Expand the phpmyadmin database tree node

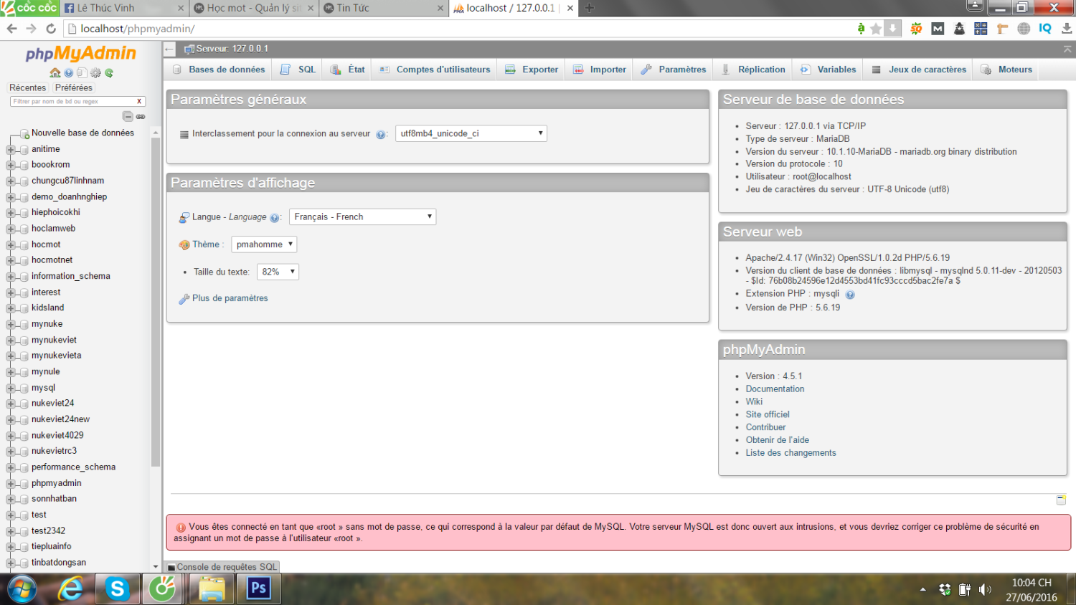point(11,484)
